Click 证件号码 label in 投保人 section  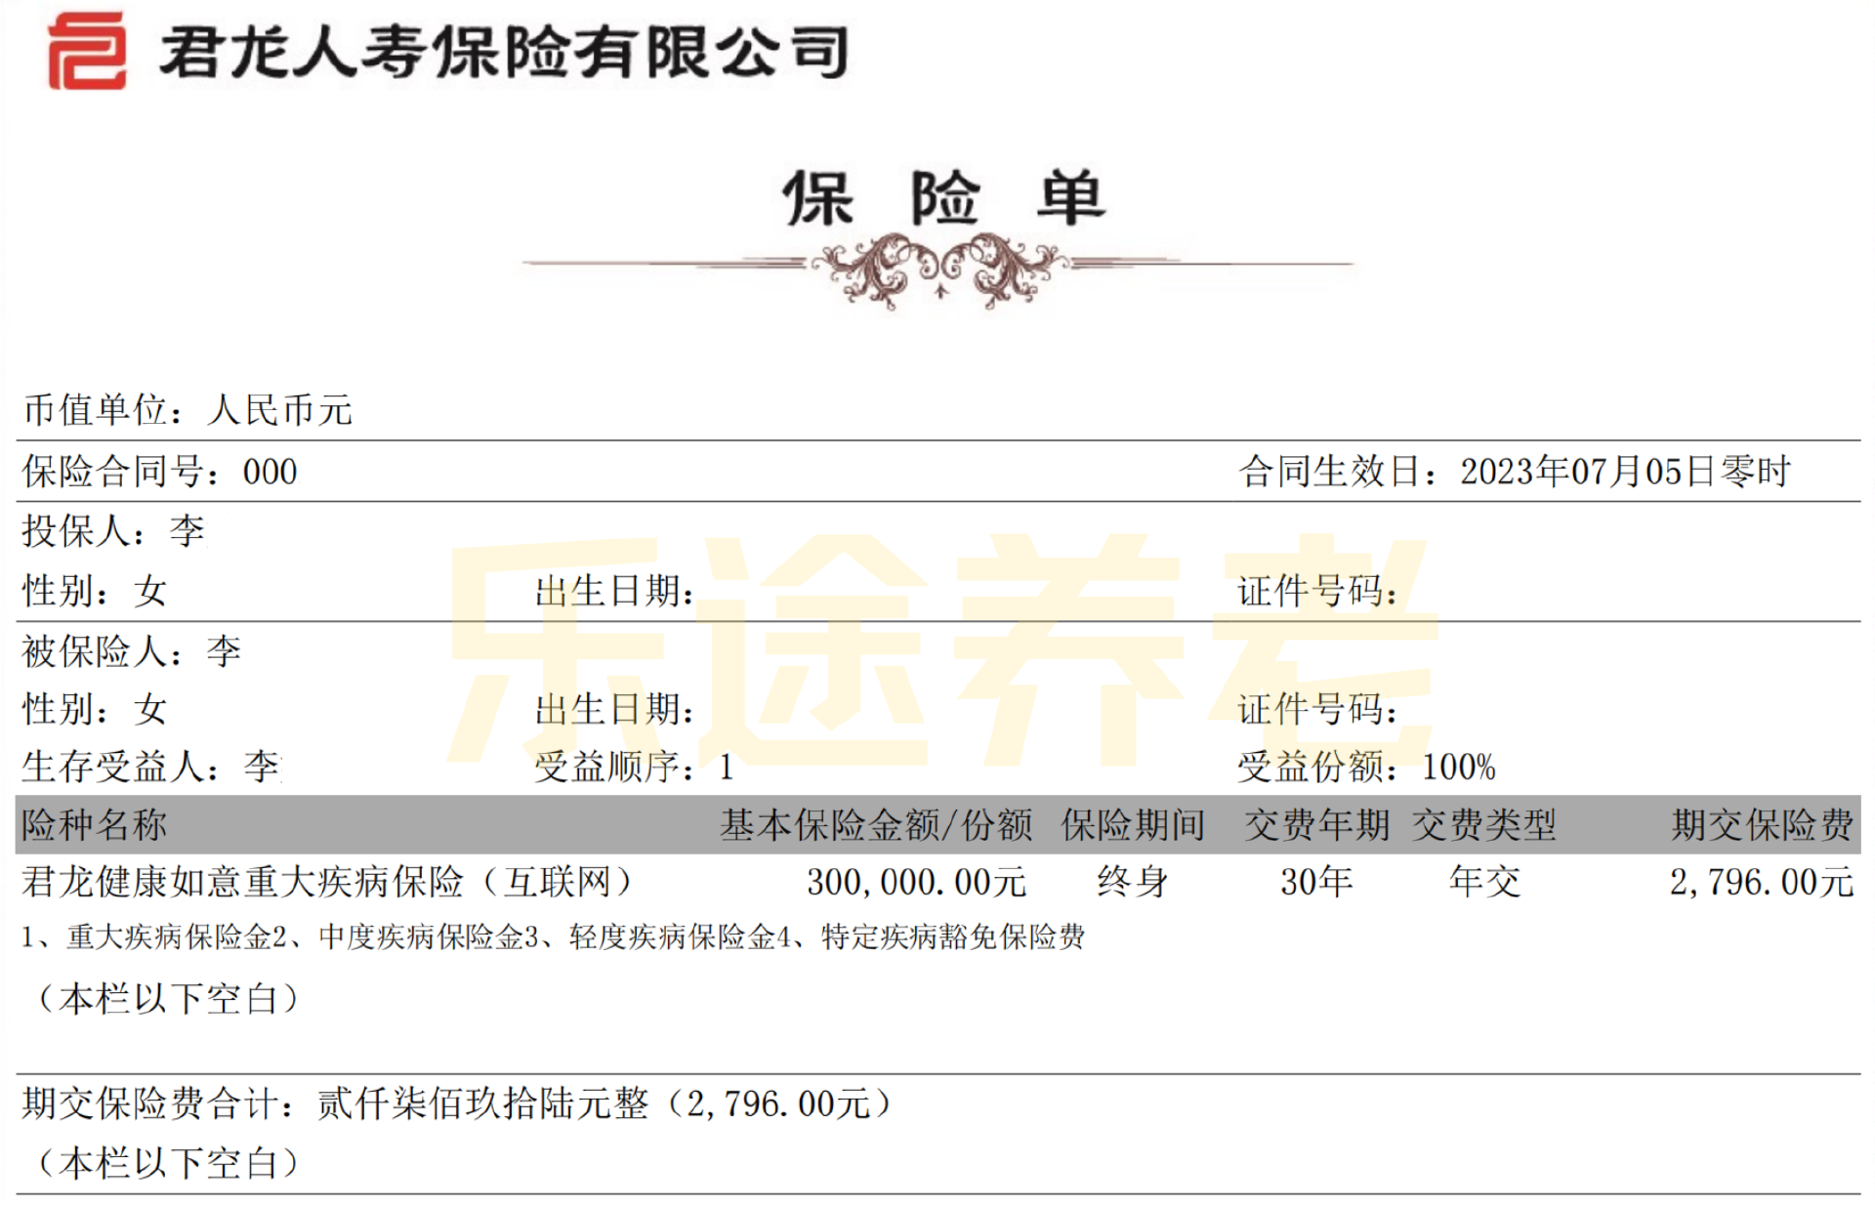point(1317,591)
